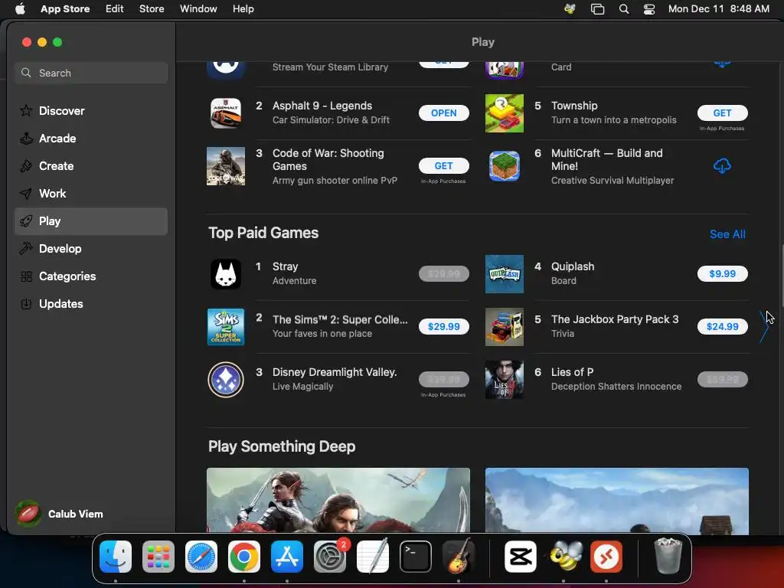Open the blue mountain featured banner
784x588 pixels.
616,500
